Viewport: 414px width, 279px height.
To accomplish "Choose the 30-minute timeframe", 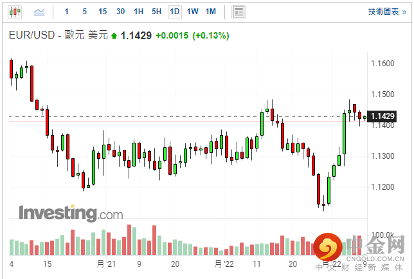I will pyautogui.click(x=121, y=12).
